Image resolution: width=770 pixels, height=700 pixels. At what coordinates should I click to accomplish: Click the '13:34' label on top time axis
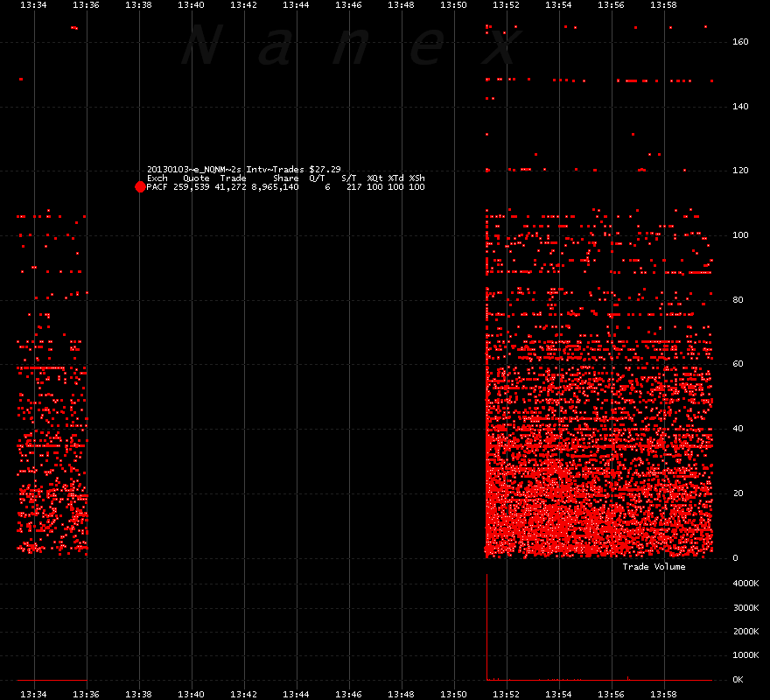click(x=33, y=5)
